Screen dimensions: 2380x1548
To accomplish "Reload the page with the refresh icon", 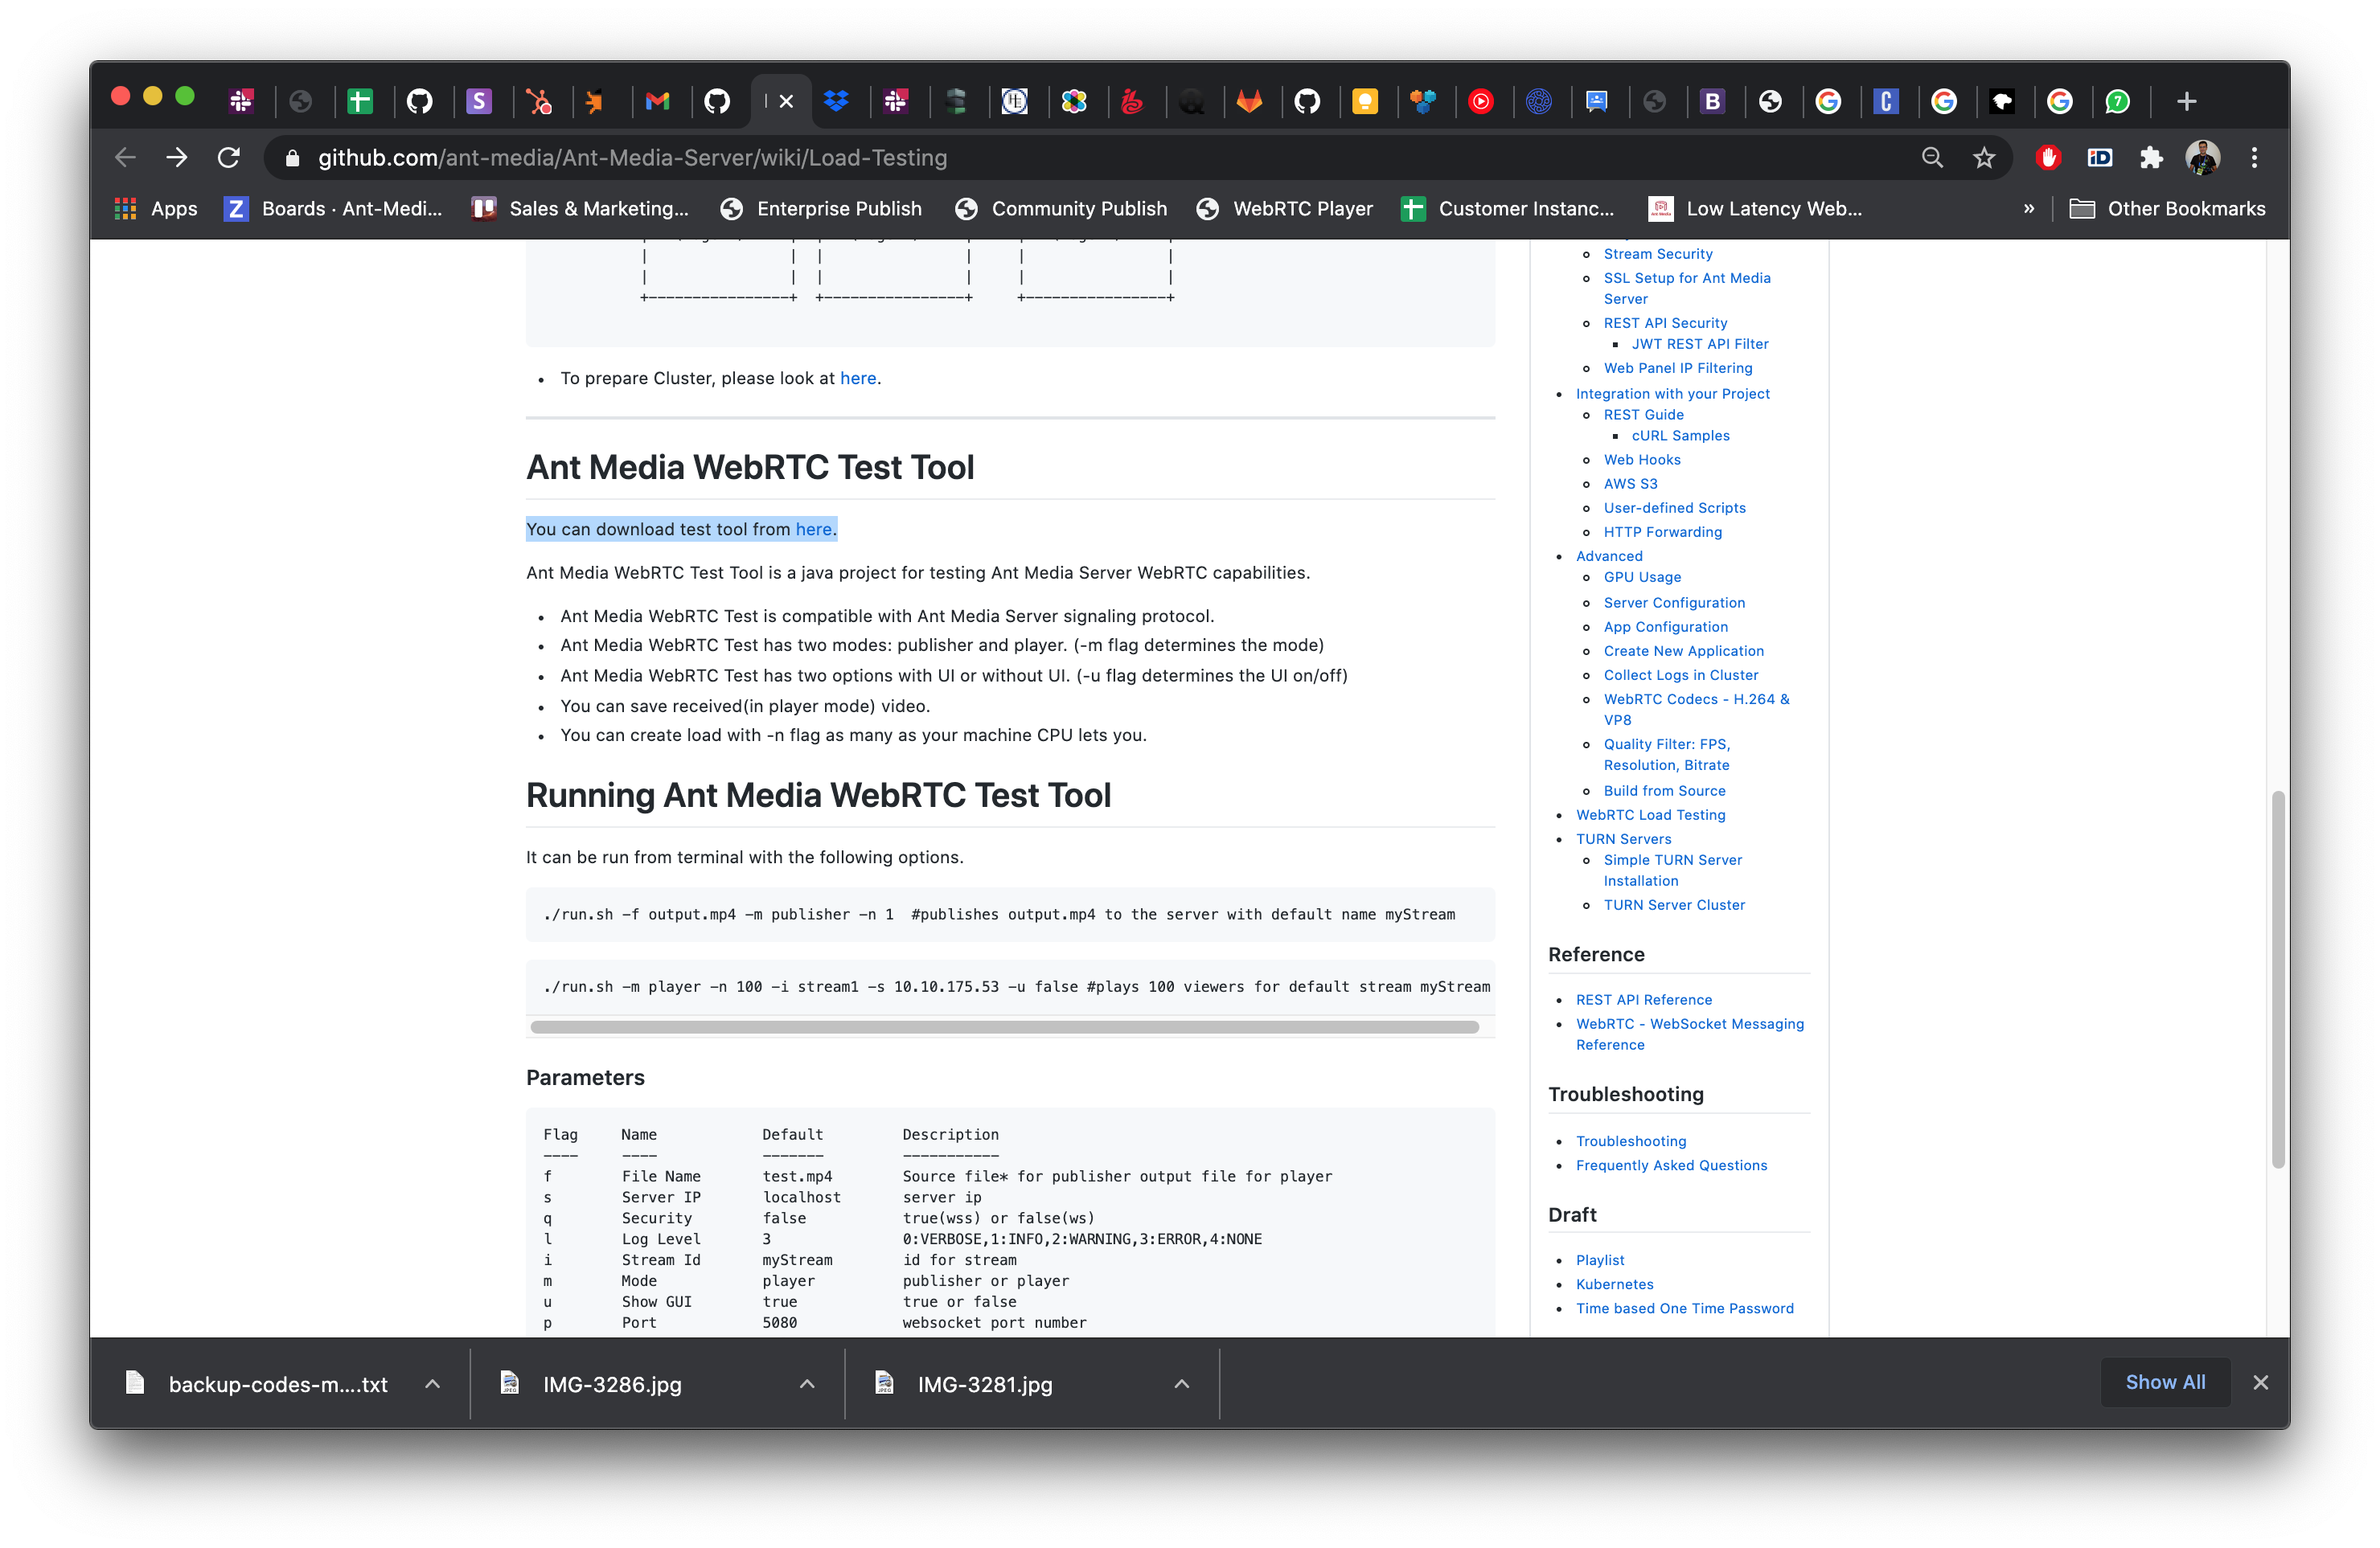I will pos(229,157).
